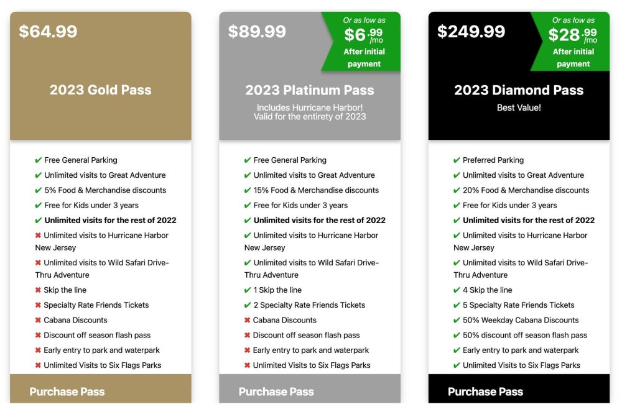Click green checkmark beside Platinum 1 Skip the line

(x=248, y=290)
